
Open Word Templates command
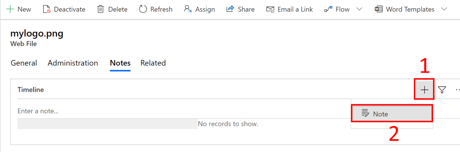click(405, 9)
